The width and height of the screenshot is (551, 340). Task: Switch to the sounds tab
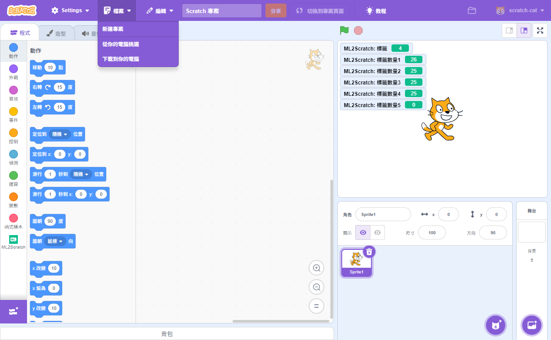tap(90, 34)
